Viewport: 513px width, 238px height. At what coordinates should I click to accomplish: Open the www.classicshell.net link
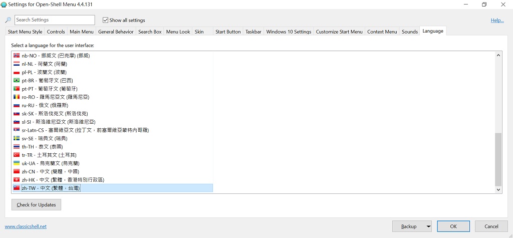coord(26,226)
